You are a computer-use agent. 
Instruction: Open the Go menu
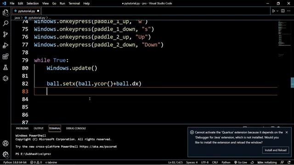54,3
